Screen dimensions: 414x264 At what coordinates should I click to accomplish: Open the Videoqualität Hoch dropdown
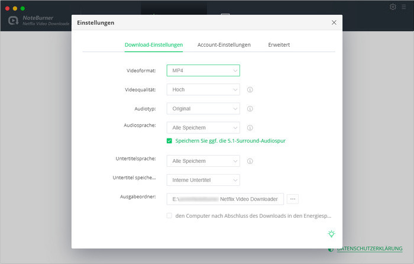(x=203, y=89)
